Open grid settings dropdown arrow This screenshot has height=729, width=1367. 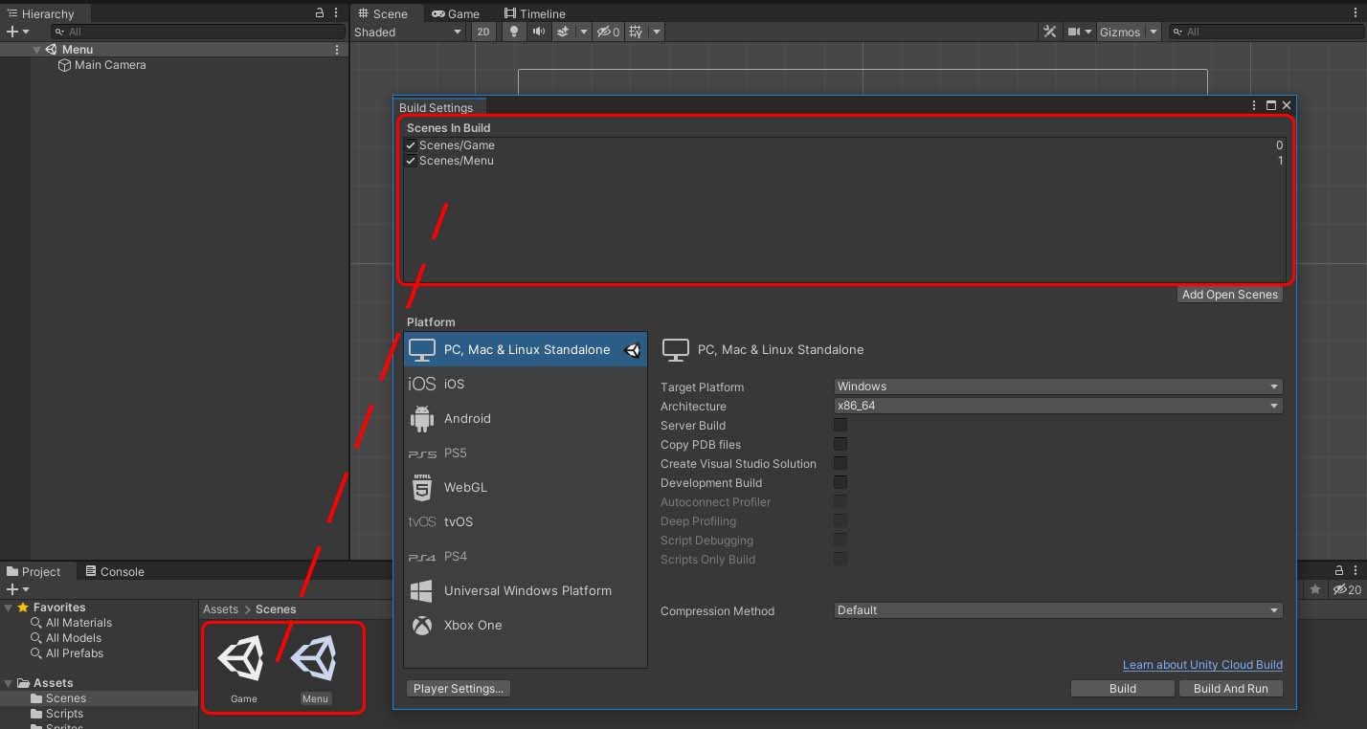(656, 32)
